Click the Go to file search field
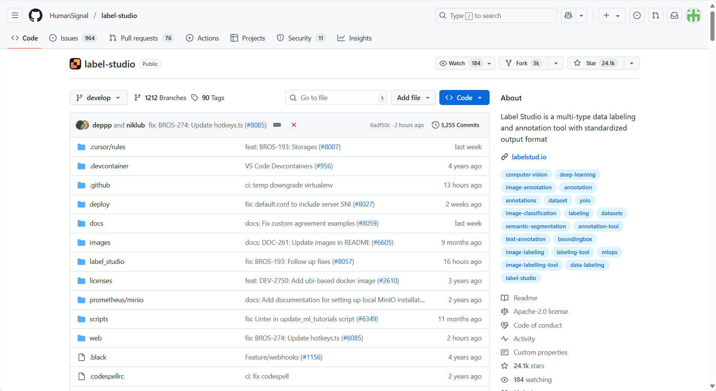The width and height of the screenshot is (716, 391). (x=336, y=97)
